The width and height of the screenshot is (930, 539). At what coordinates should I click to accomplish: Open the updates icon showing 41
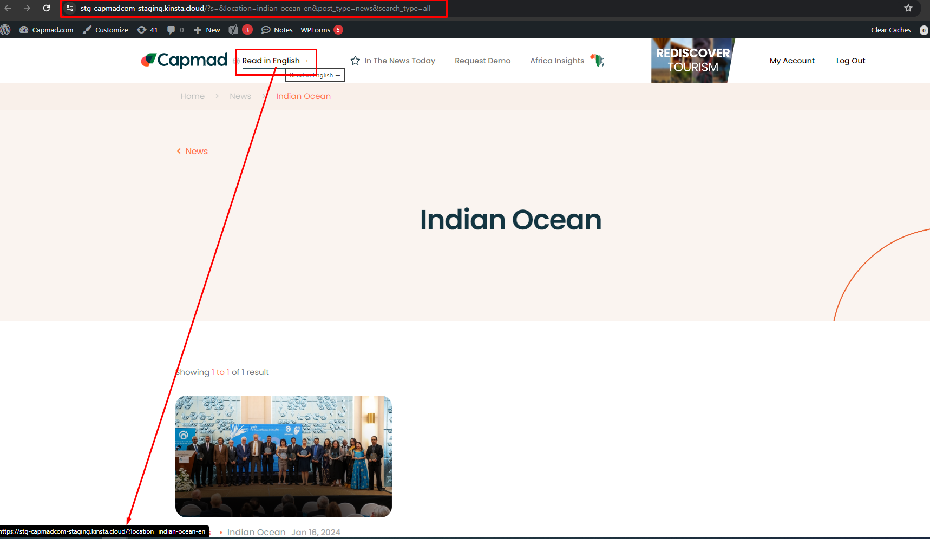pyautogui.click(x=147, y=30)
